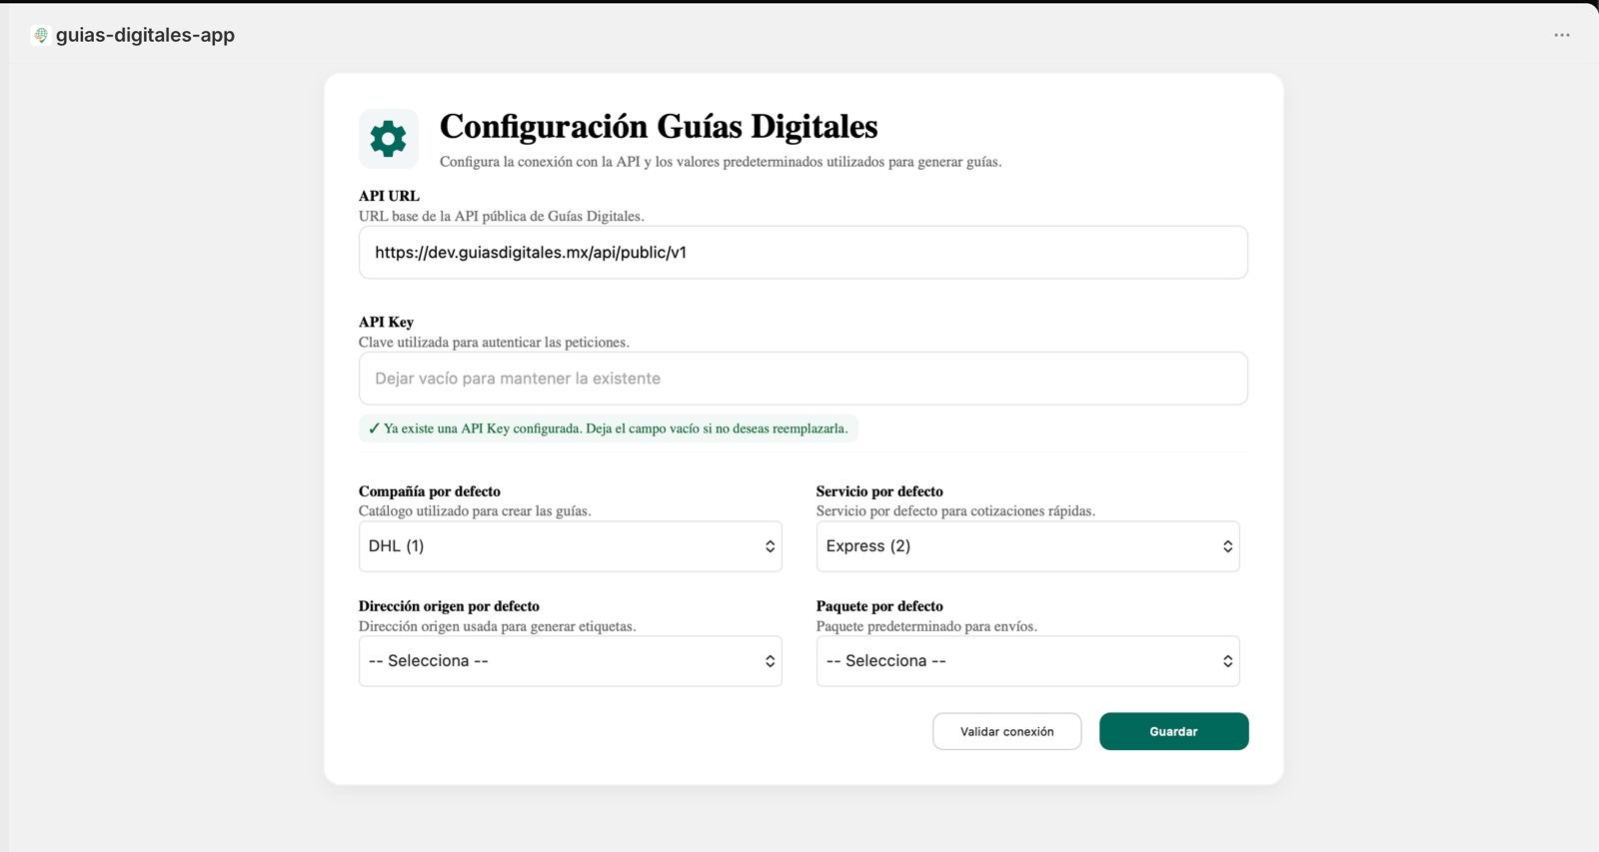Click the Configuración Guías Digitales heading
The image size is (1599, 852).
coord(659,127)
